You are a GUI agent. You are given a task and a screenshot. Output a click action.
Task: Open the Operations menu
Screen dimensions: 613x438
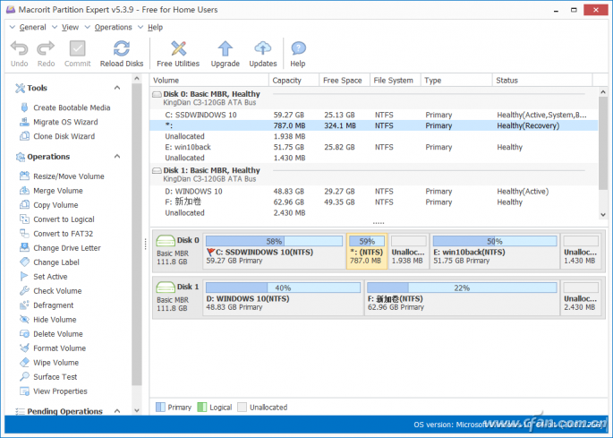pos(113,28)
